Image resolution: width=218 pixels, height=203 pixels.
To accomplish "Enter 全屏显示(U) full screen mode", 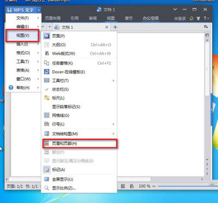I will click(79, 180).
